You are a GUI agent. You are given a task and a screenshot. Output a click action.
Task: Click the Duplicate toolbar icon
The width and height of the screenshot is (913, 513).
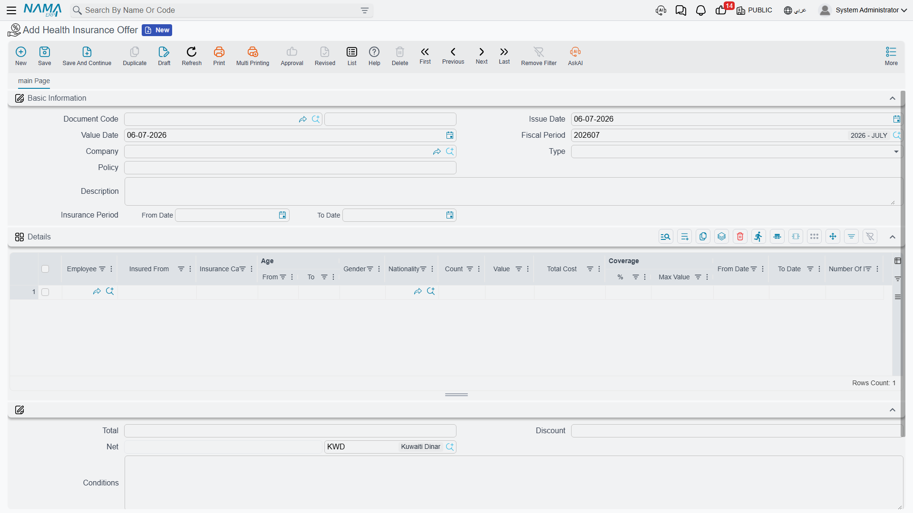coord(135,52)
